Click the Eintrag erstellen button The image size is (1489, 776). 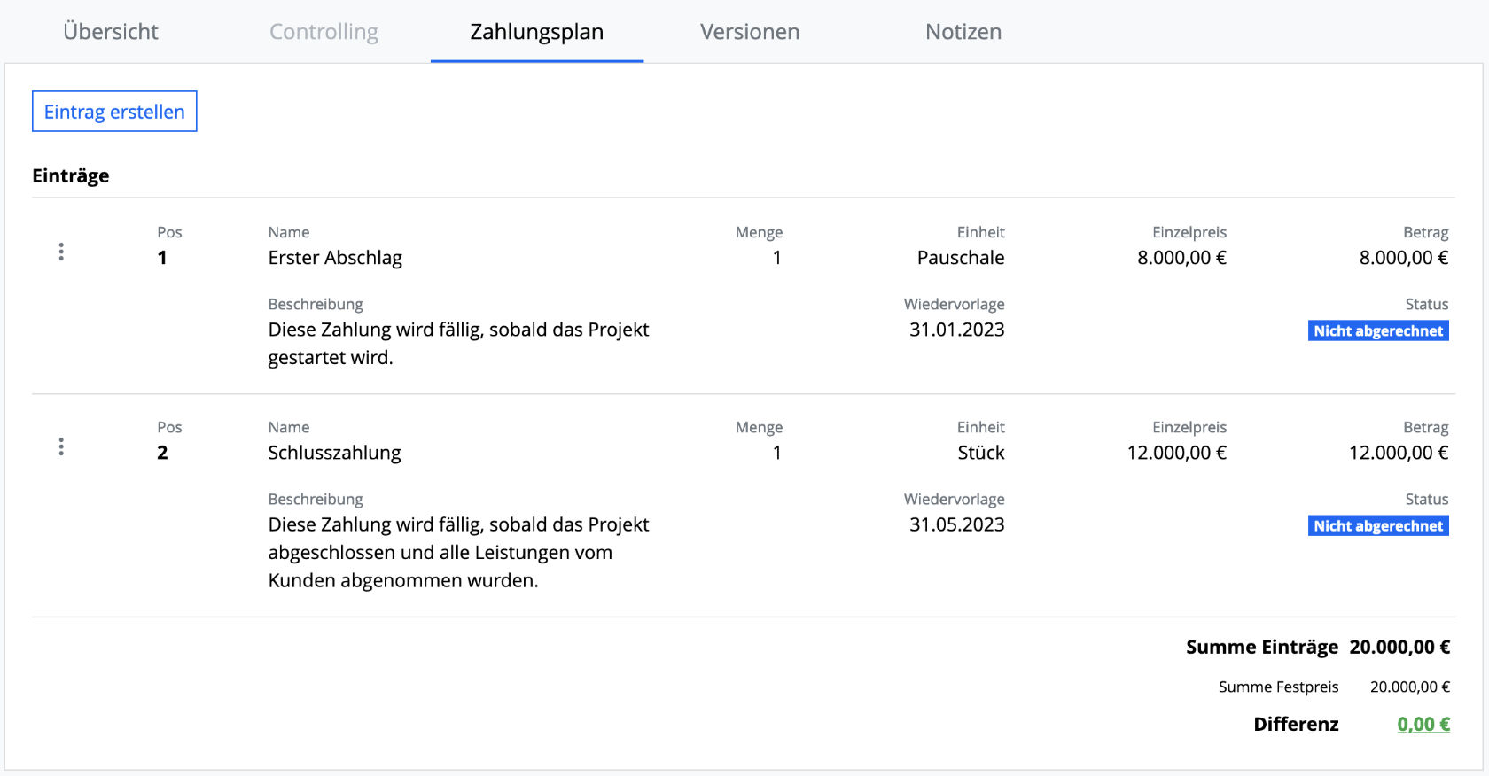(x=114, y=112)
